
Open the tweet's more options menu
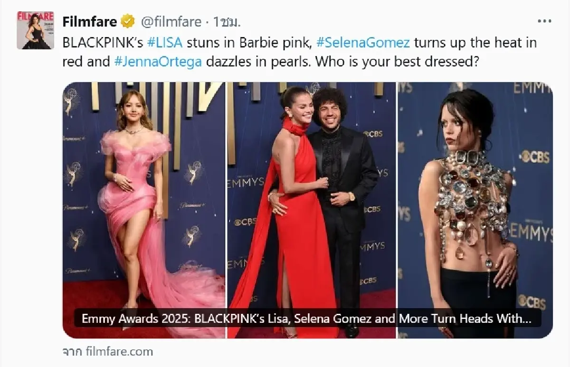coord(544,21)
